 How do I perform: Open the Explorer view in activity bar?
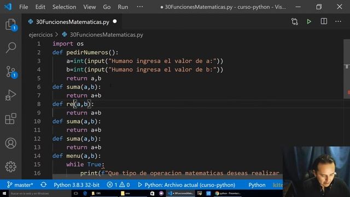pos(10,24)
